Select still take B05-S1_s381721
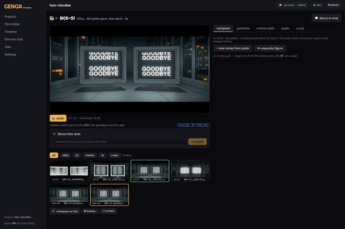The image size is (345, 229). [109, 171]
